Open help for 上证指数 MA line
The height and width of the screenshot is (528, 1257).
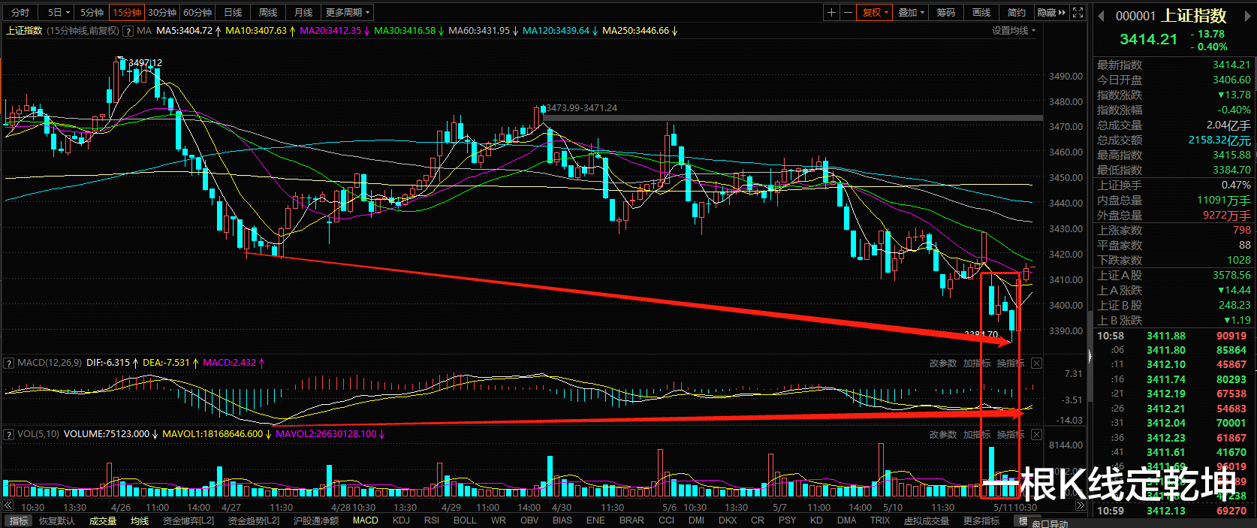(128, 31)
